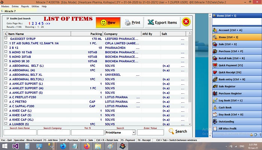Click the Account [Ctrl + A] sidebar icon
The width and height of the screenshot is (262, 150).
(215, 30)
